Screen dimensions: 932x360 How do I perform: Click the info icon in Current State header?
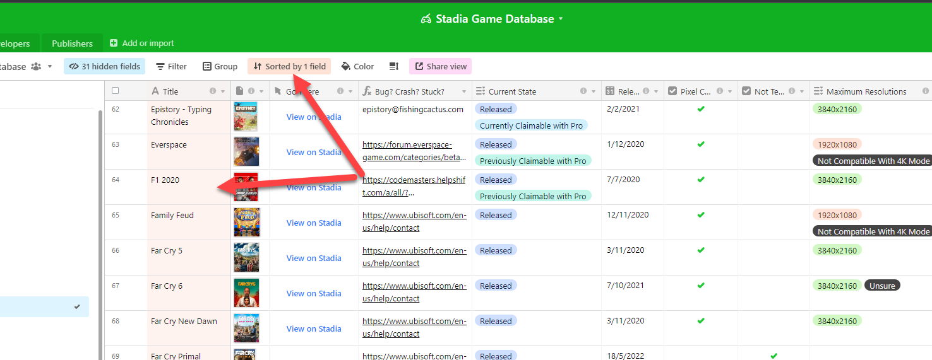tap(583, 91)
